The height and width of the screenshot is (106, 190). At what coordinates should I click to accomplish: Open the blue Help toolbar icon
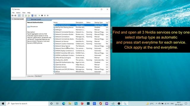coord(32,16)
